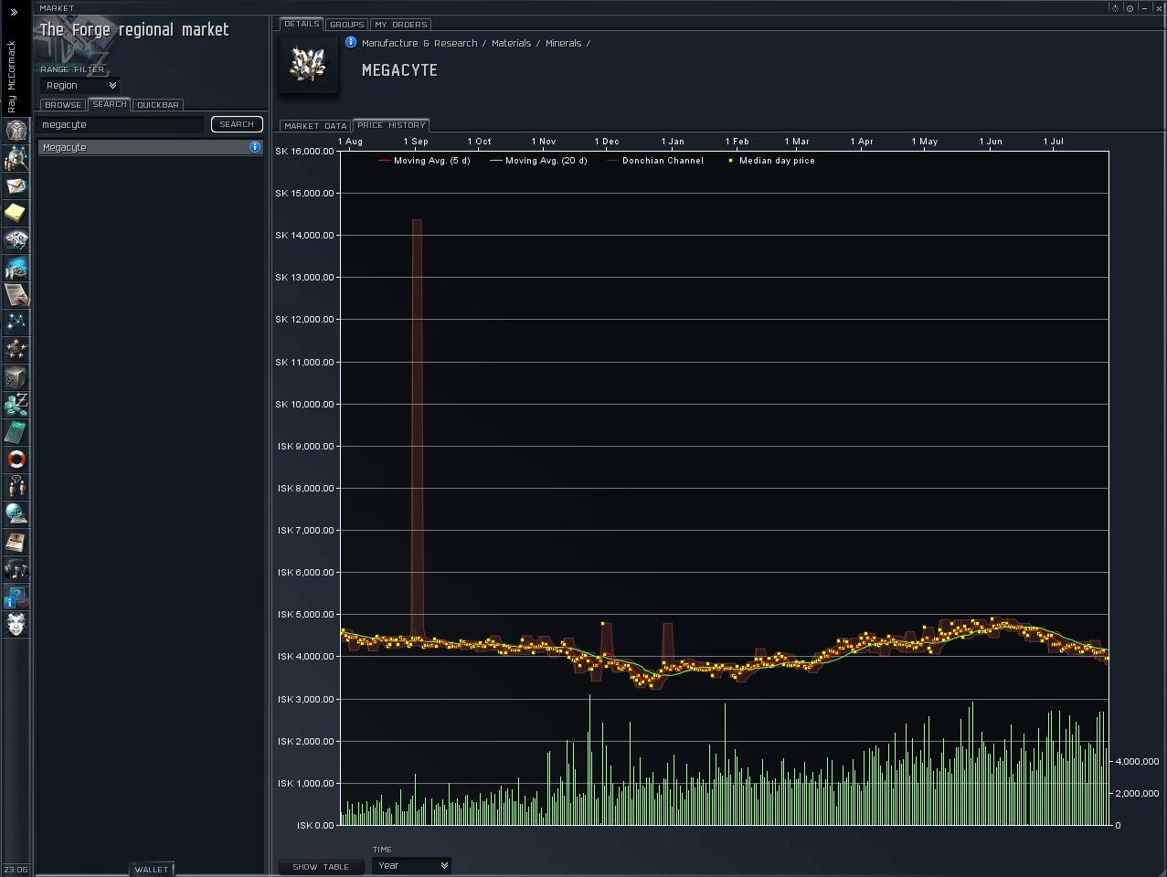Open the white face mask icon
This screenshot has width=1167, height=877.
tap(16, 624)
